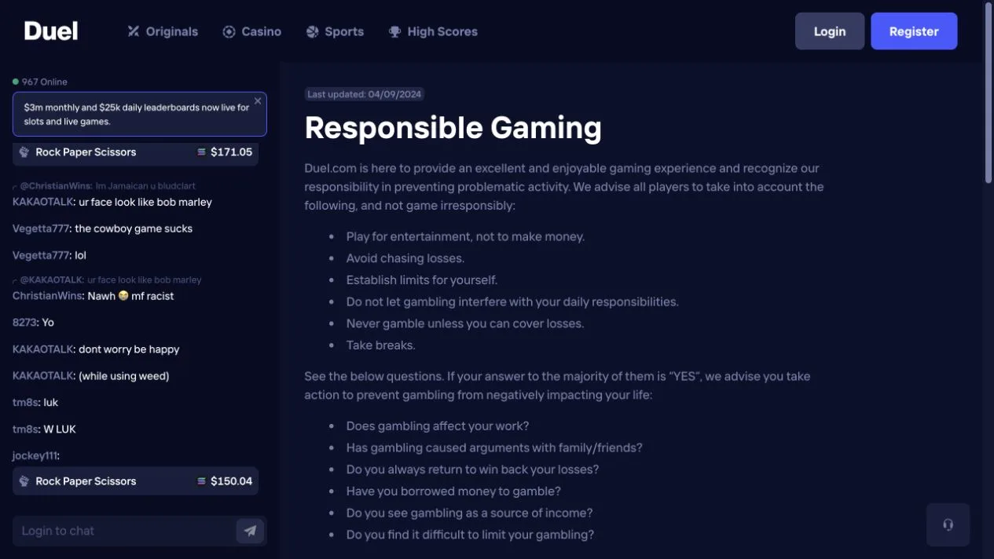Screen dimensions: 994x559
Task: Click the $3m monthly leaderboards announcement text
Action: pos(136,115)
